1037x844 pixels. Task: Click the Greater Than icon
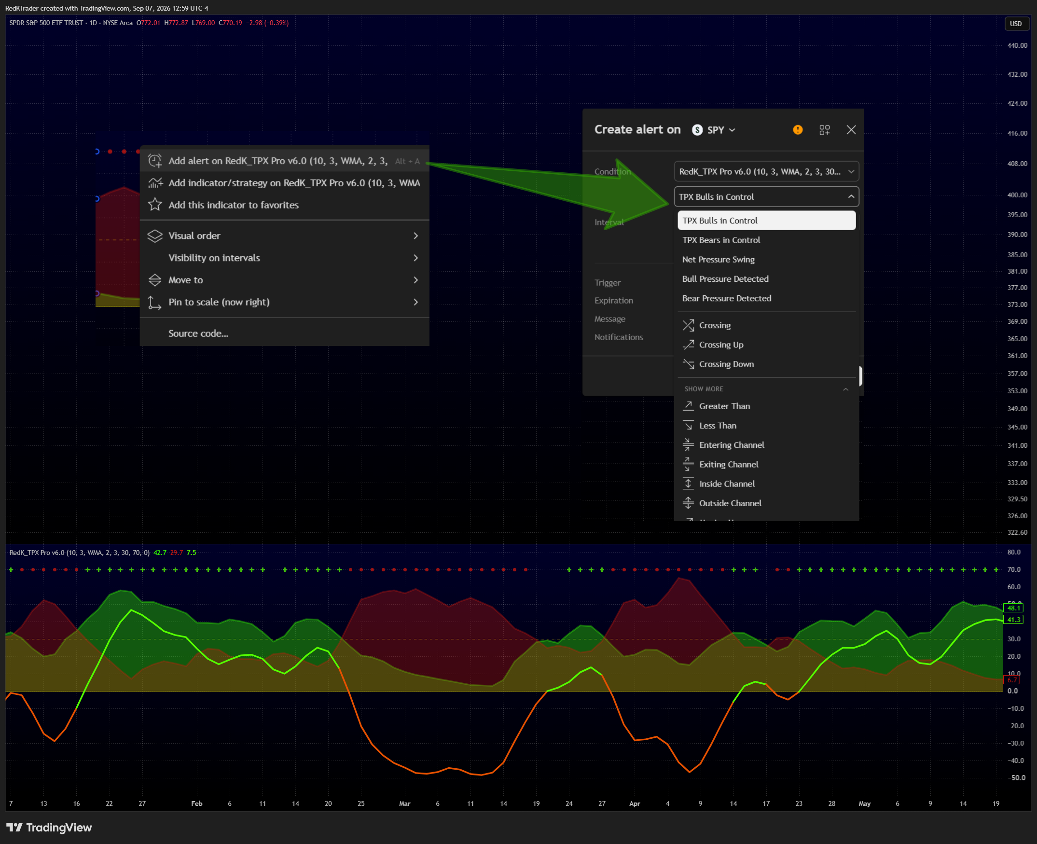pos(688,406)
